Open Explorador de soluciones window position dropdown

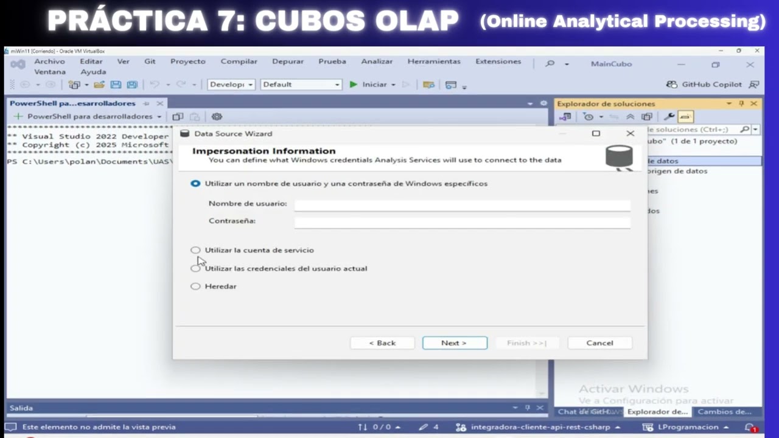click(729, 103)
